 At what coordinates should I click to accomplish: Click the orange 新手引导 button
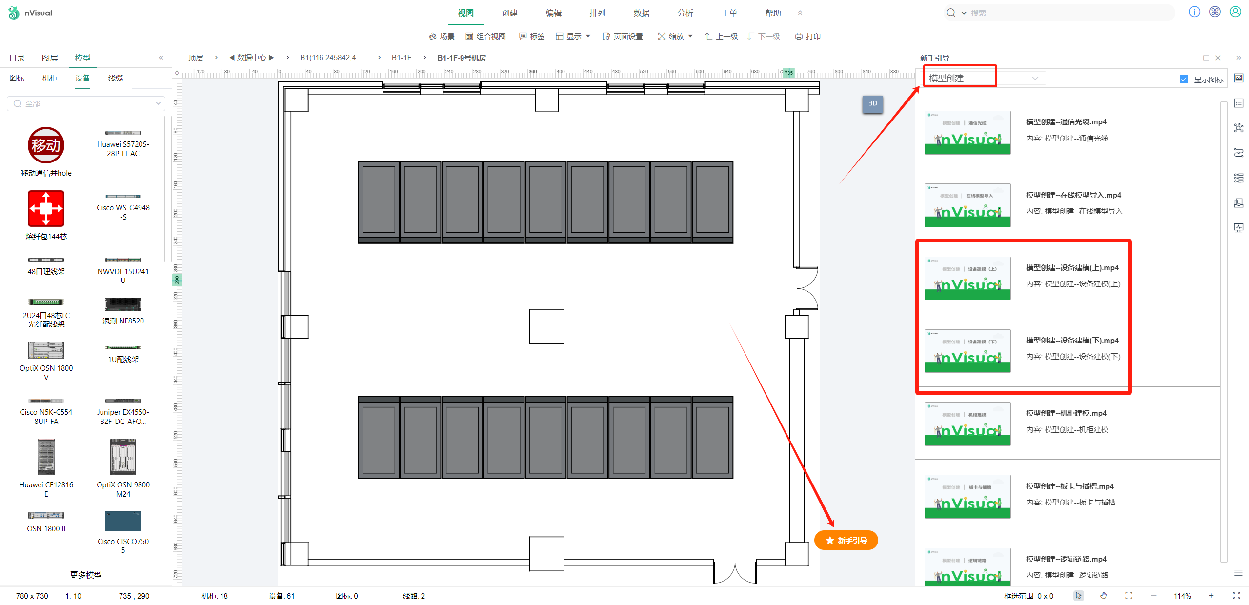click(x=846, y=540)
